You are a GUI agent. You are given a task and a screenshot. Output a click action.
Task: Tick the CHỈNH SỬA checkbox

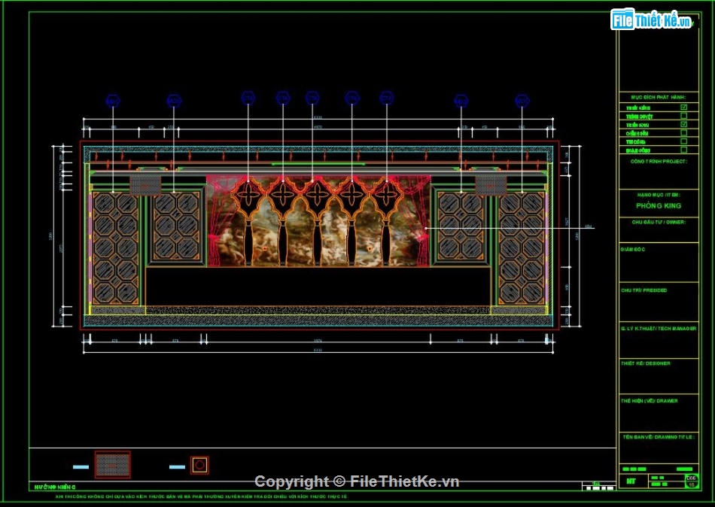pyautogui.click(x=683, y=132)
